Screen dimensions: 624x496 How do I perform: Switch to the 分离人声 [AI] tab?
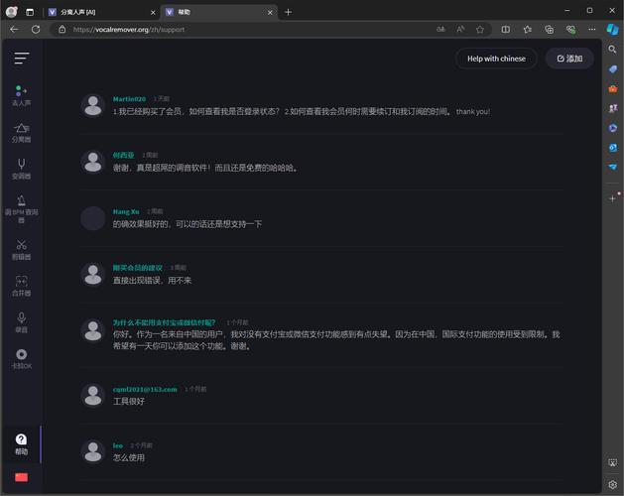[x=97, y=12]
